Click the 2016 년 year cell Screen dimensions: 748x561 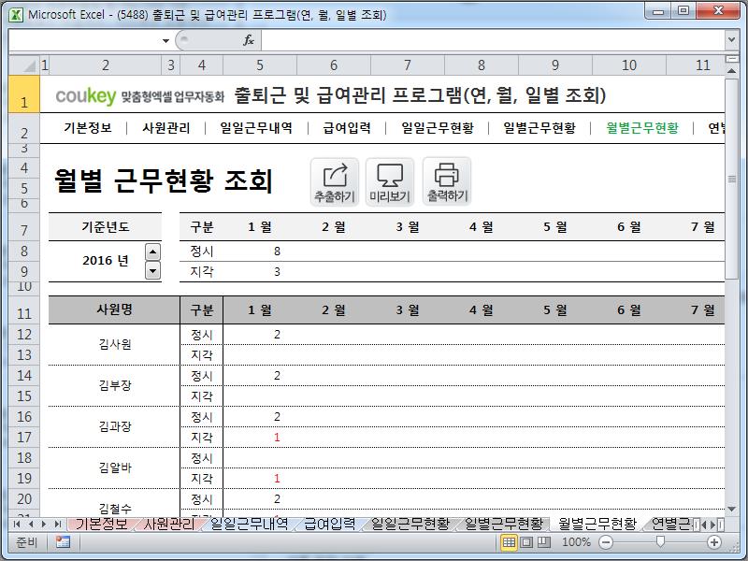coord(106,261)
